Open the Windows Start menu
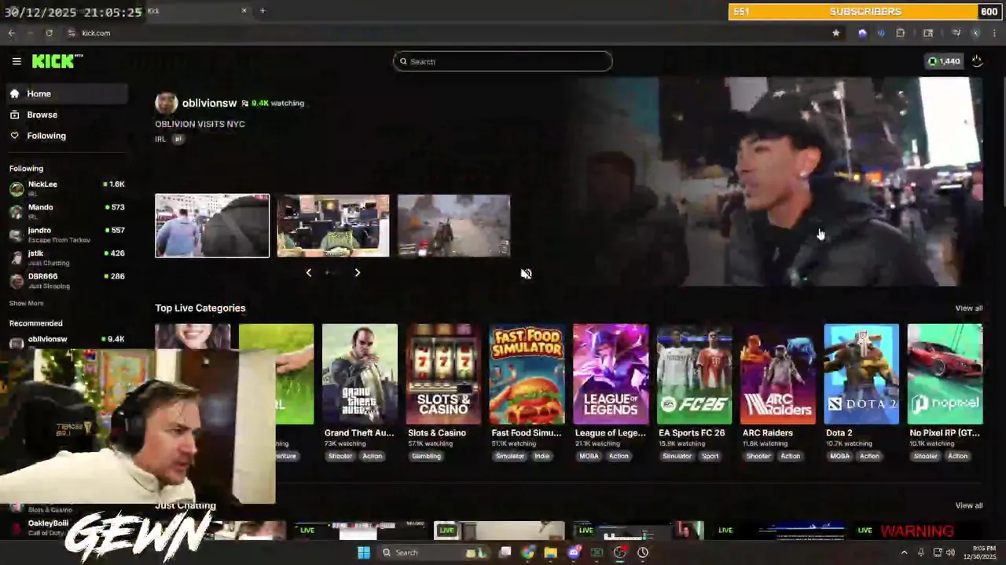The height and width of the screenshot is (565, 1006). click(363, 552)
